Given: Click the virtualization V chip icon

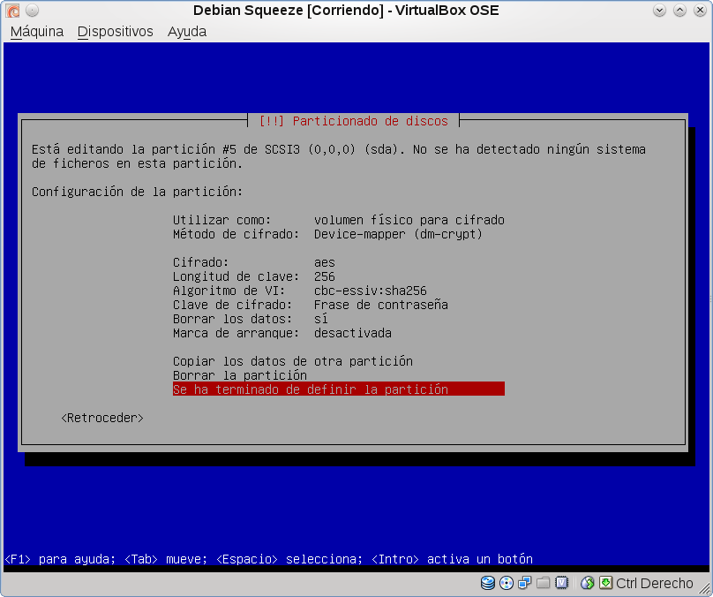Looking at the screenshot, I should (562, 583).
